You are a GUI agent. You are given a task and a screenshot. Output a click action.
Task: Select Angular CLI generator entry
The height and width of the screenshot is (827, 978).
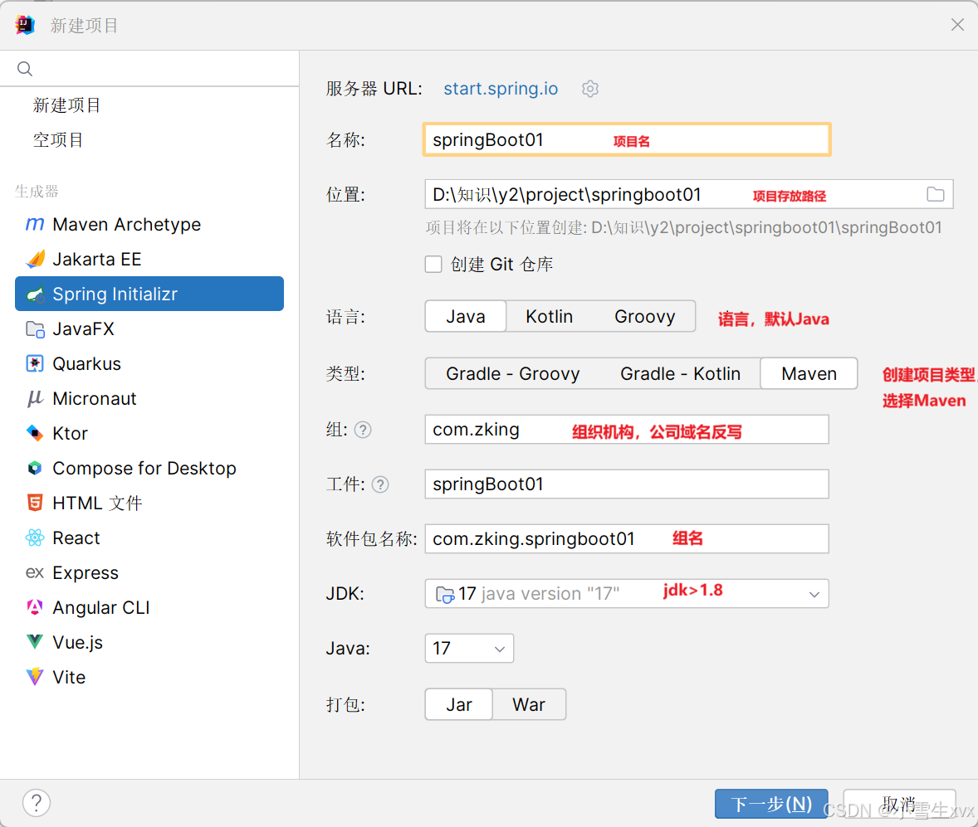click(x=149, y=607)
